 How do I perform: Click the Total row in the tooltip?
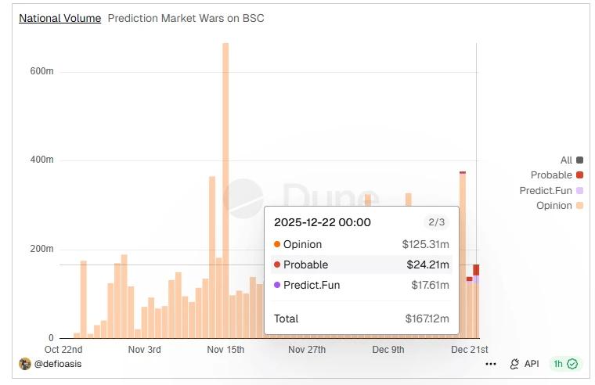[360, 318]
